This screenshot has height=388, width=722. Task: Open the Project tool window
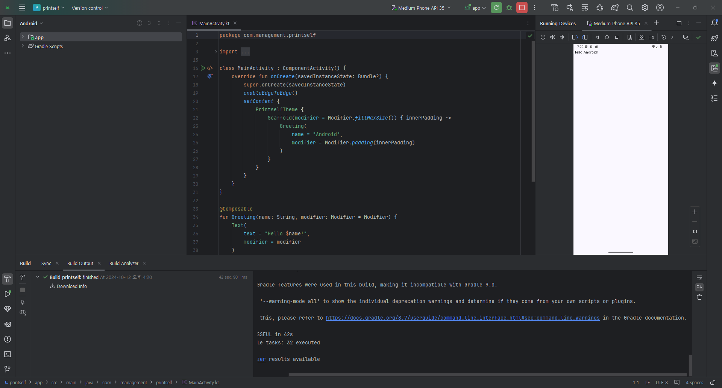pyautogui.click(x=8, y=23)
